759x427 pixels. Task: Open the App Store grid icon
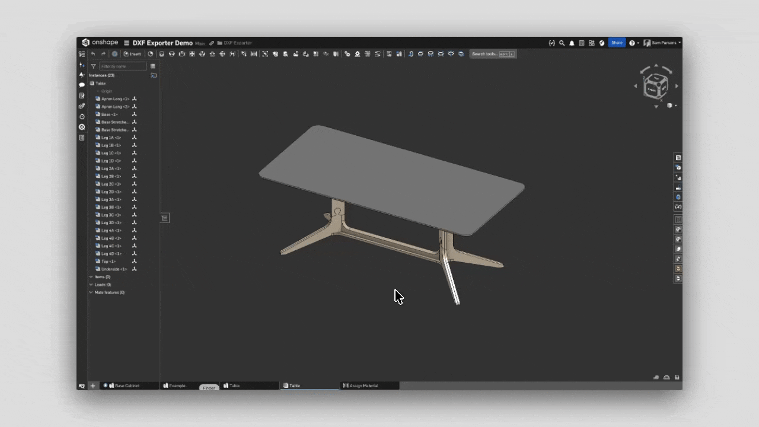click(592, 43)
